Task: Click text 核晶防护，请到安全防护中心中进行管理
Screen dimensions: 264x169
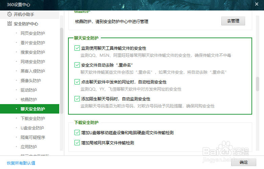Action: 112,22
